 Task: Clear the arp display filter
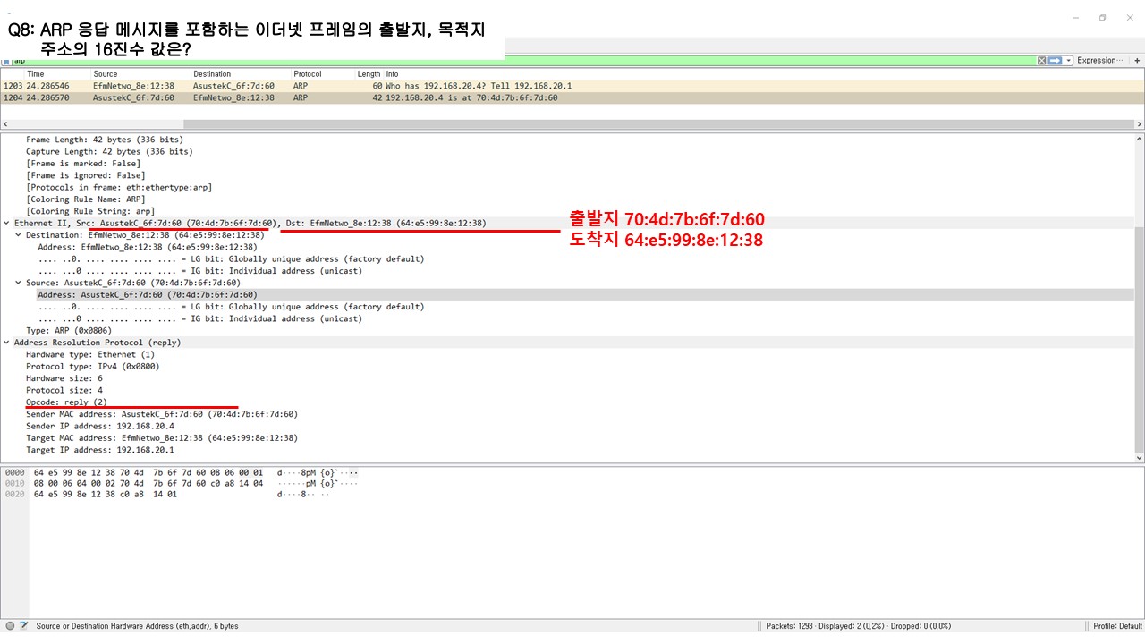1041,61
